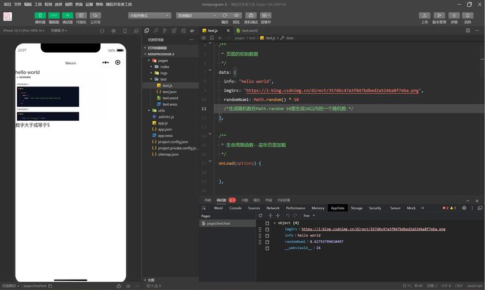Open the Visualization (可视化) tool
485x290 pixels.
pyautogui.click(x=81, y=16)
